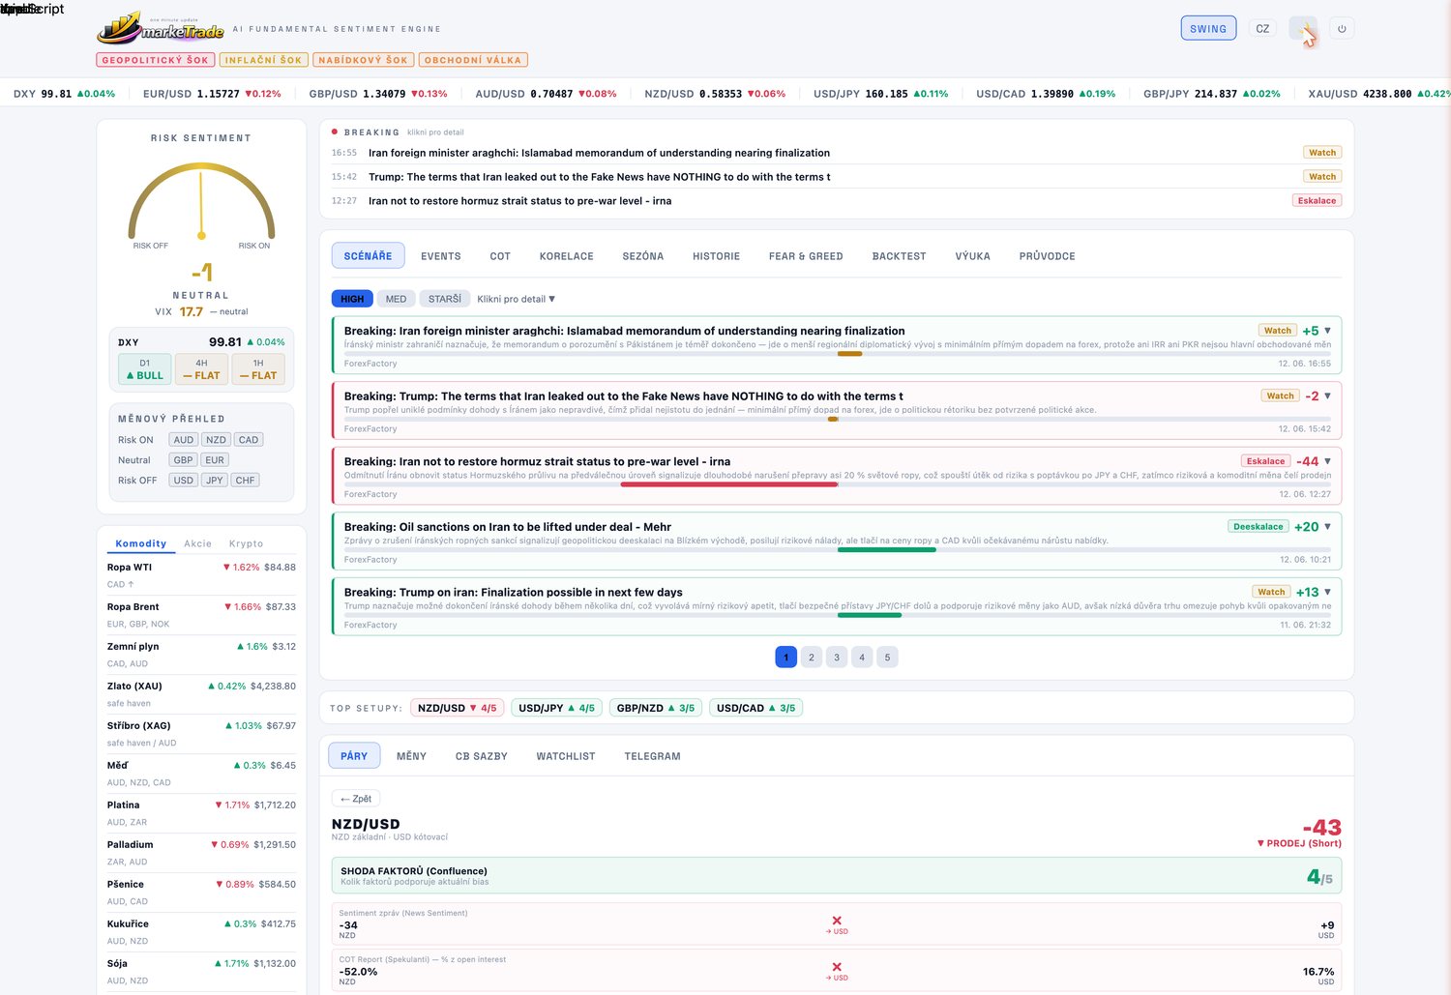Switch to the MĚNY tab

pyautogui.click(x=411, y=756)
